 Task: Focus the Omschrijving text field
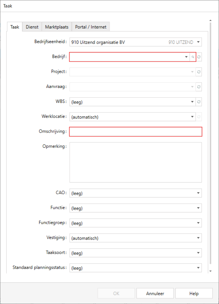point(136,132)
